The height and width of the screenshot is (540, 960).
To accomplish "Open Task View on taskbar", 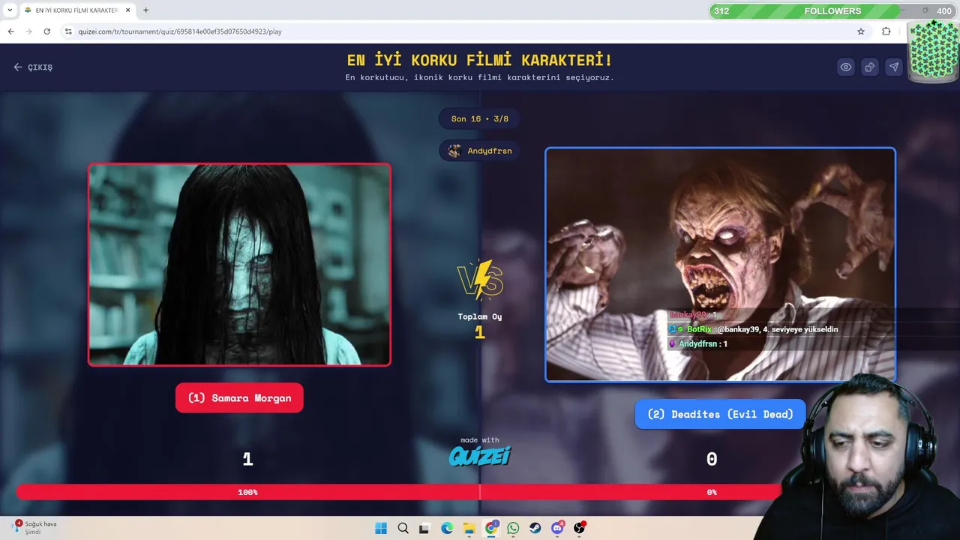I will [x=424, y=528].
